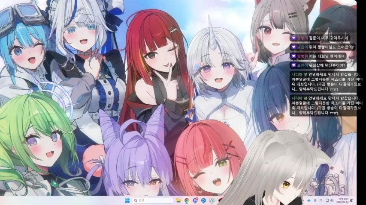Open the Windows Start menu

pos(127,200)
